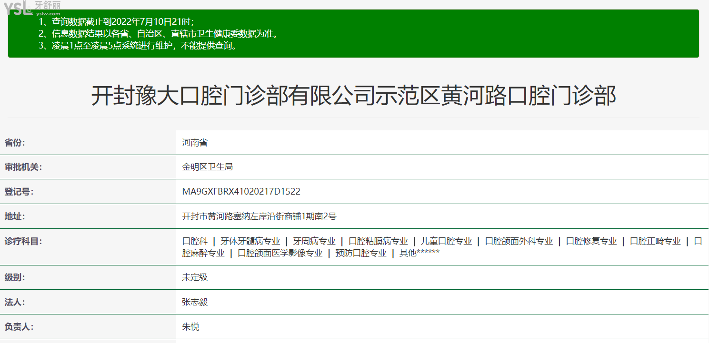
Task: Click the 预防口腔专业 subject entry
Action: [361, 253]
